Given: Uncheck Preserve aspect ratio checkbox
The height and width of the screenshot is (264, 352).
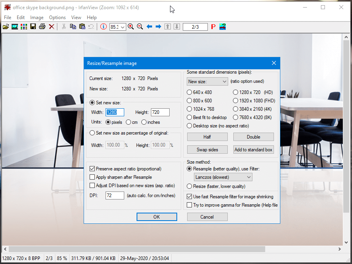Looking at the screenshot, I should point(92,169).
